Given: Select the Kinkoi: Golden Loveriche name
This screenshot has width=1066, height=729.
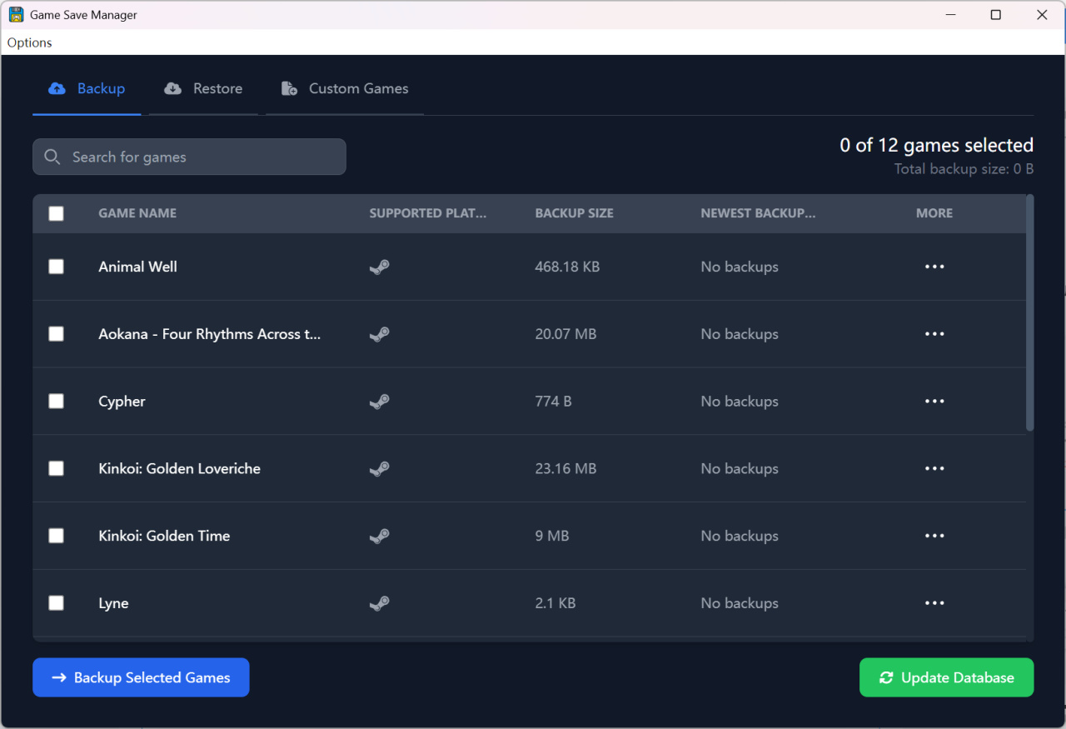Looking at the screenshot, I should tap(180, 469).
